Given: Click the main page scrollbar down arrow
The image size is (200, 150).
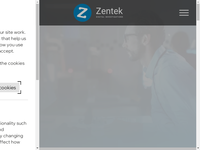Looking at the screenshot, I should pos(198,148).
